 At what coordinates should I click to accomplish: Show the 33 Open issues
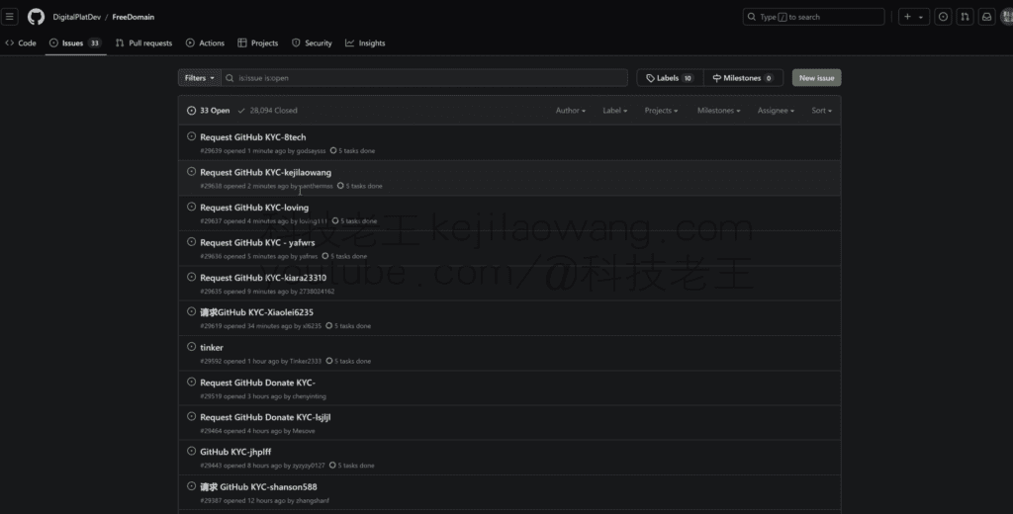click(209, 111)
